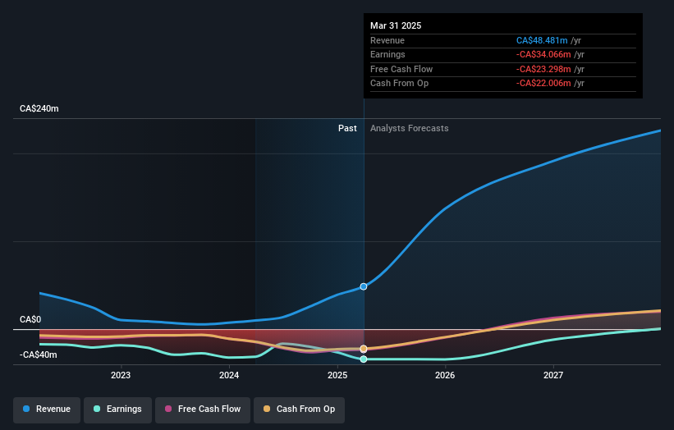The image size is (674, 430).
Task: Toggle the Revenue legend series
Action: point(47,409)
